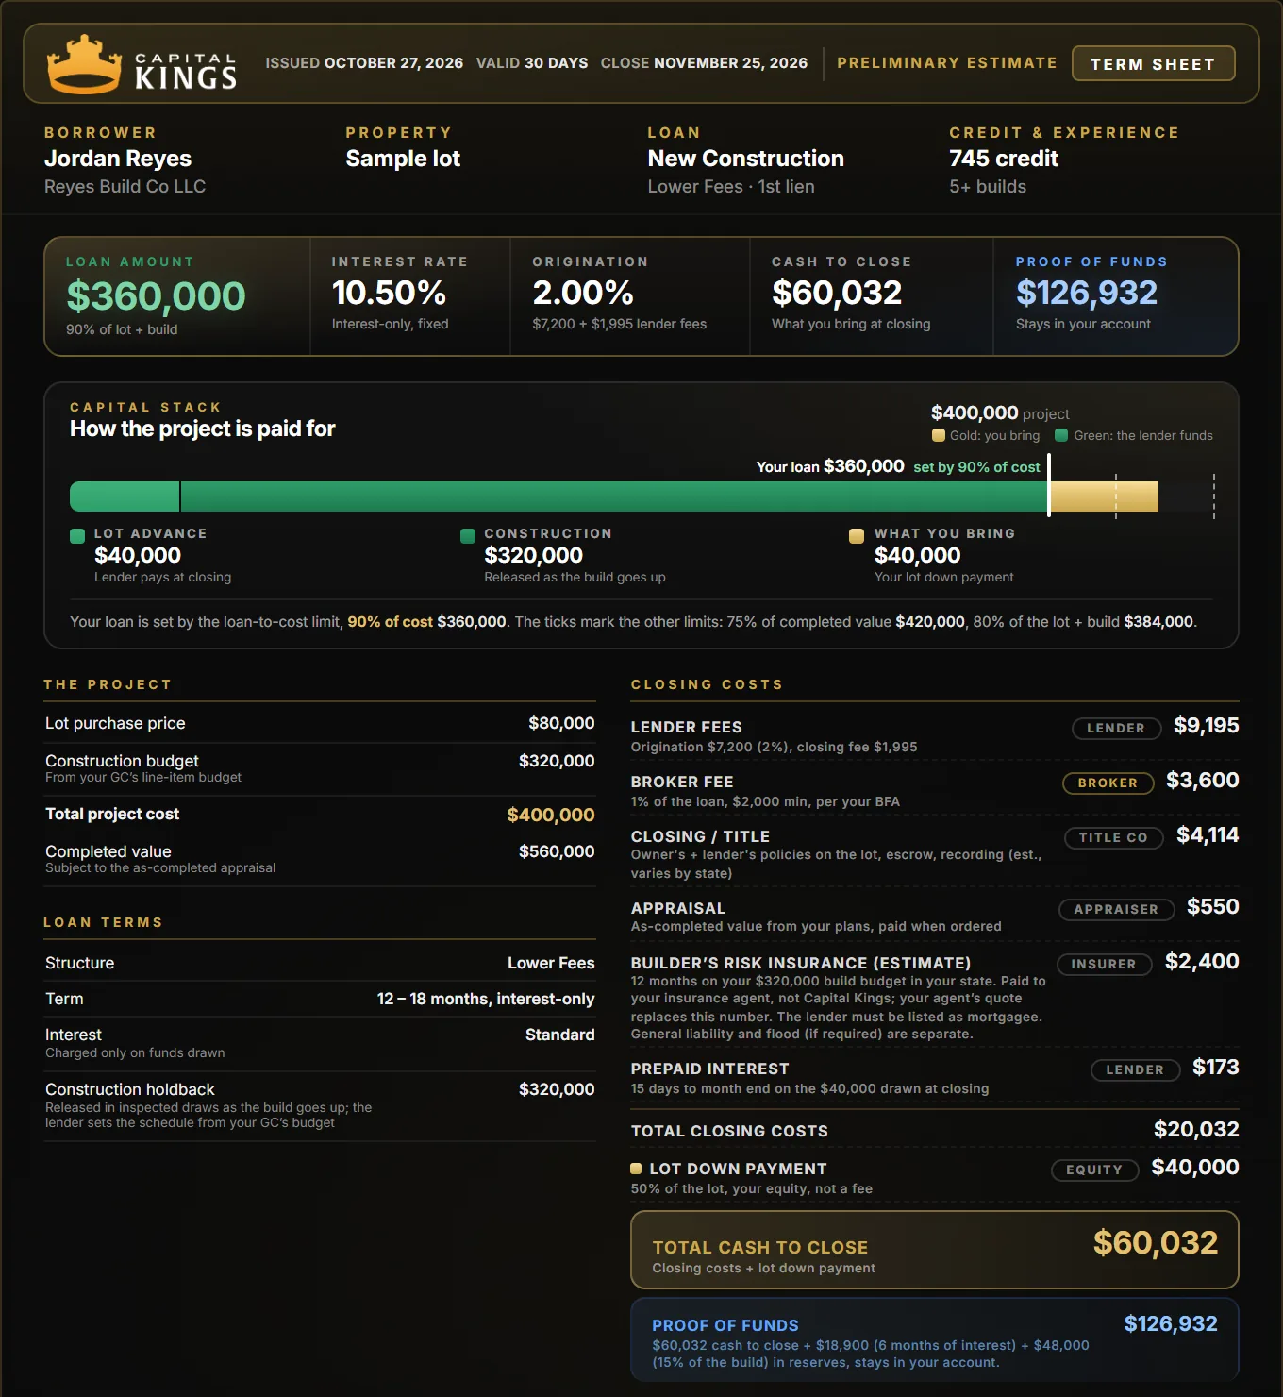Click the gold What You Bring marker
The height and width of the screenshot is (1397, 1283).
pyautogui.click(x=857, y=536)
